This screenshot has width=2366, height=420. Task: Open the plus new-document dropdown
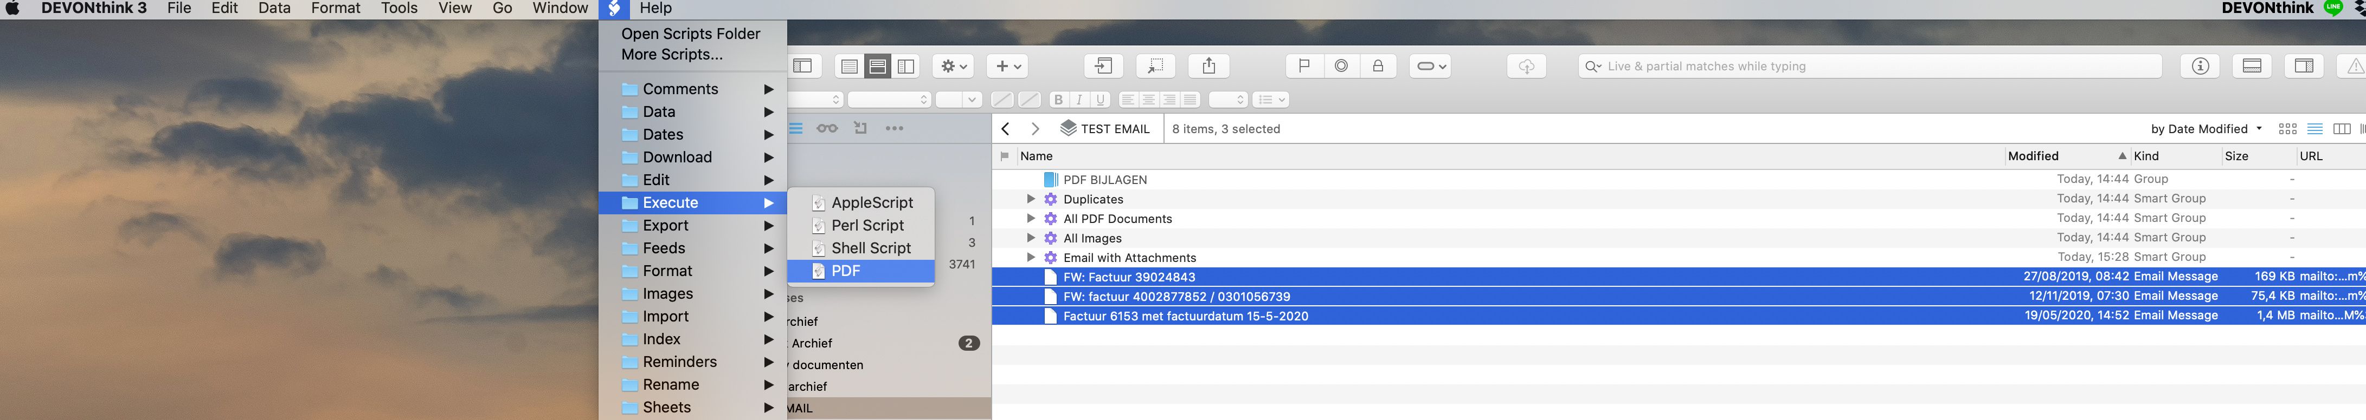[1008, 66]
